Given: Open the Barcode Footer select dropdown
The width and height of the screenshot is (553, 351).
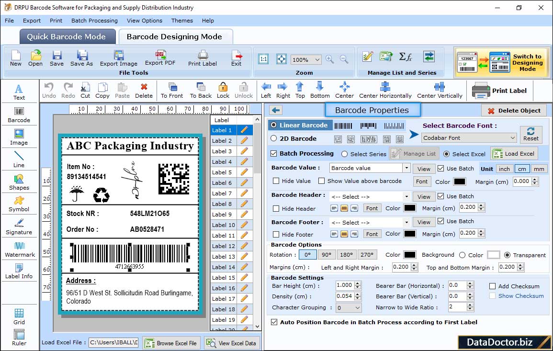Looking at the screenshot, I should [406, 222].
